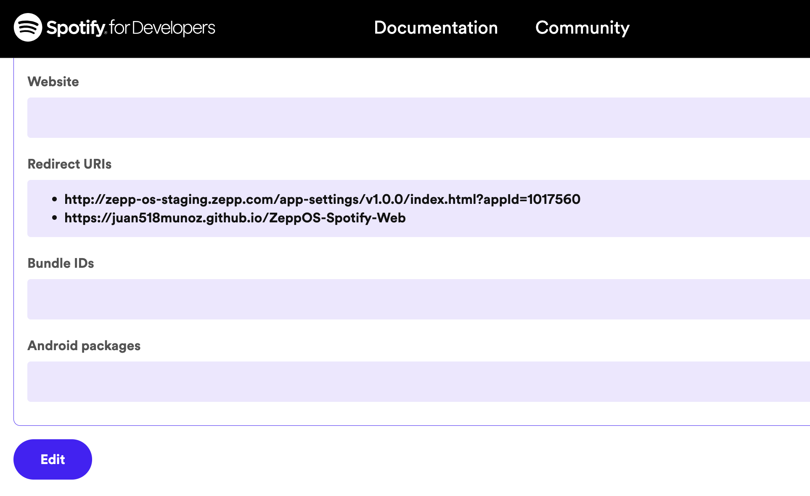This screenshot has width=810, height=496.
Task: Click the Redirect URIs heading
Action: [69, 164]
